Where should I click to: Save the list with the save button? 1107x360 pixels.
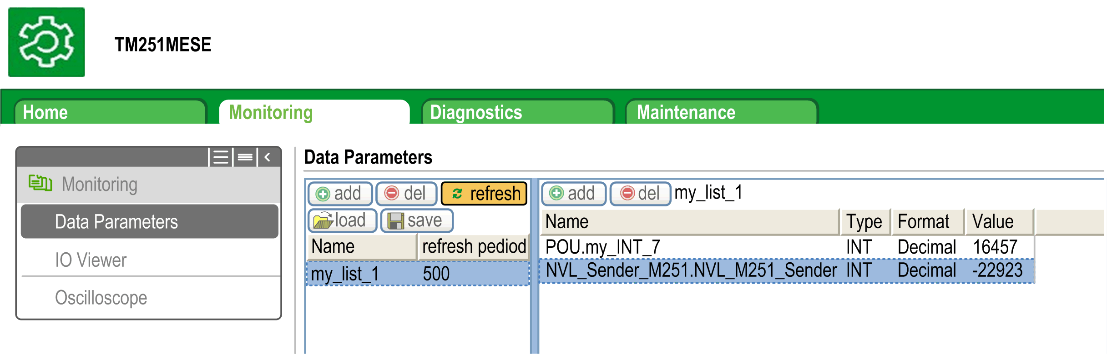point(416,220)
